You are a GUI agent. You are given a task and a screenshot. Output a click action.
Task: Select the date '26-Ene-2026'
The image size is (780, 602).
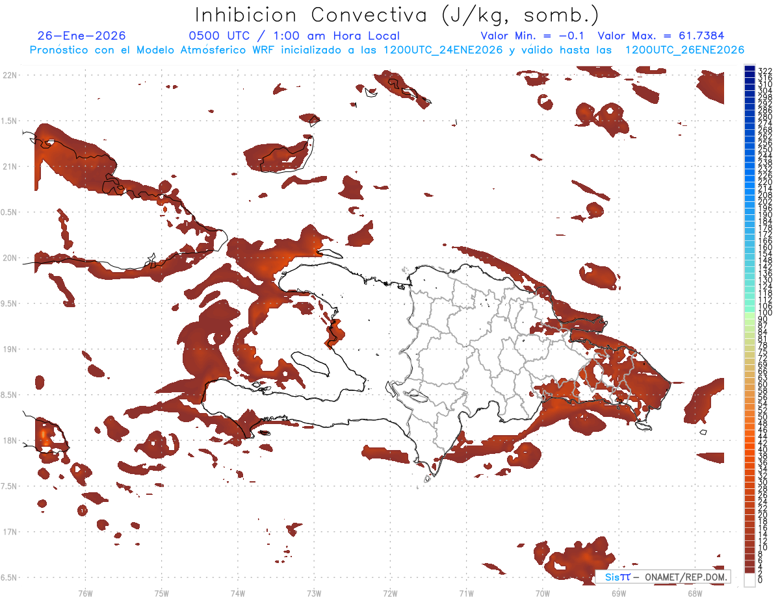[x=81, y=36]
